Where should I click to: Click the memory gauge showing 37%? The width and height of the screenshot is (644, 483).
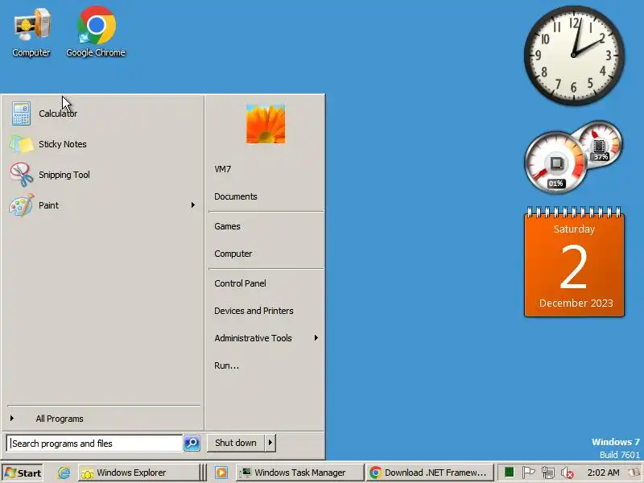tap(600, 144)
